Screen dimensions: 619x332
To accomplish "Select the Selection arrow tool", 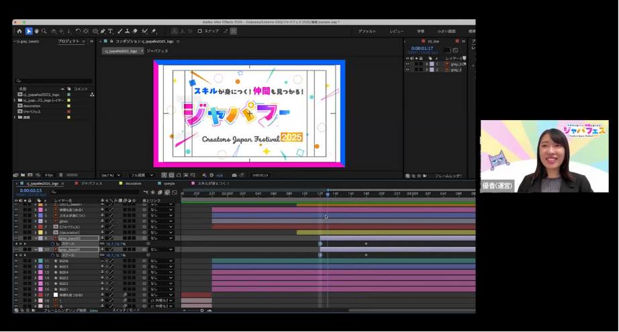I will coord(29,31).
